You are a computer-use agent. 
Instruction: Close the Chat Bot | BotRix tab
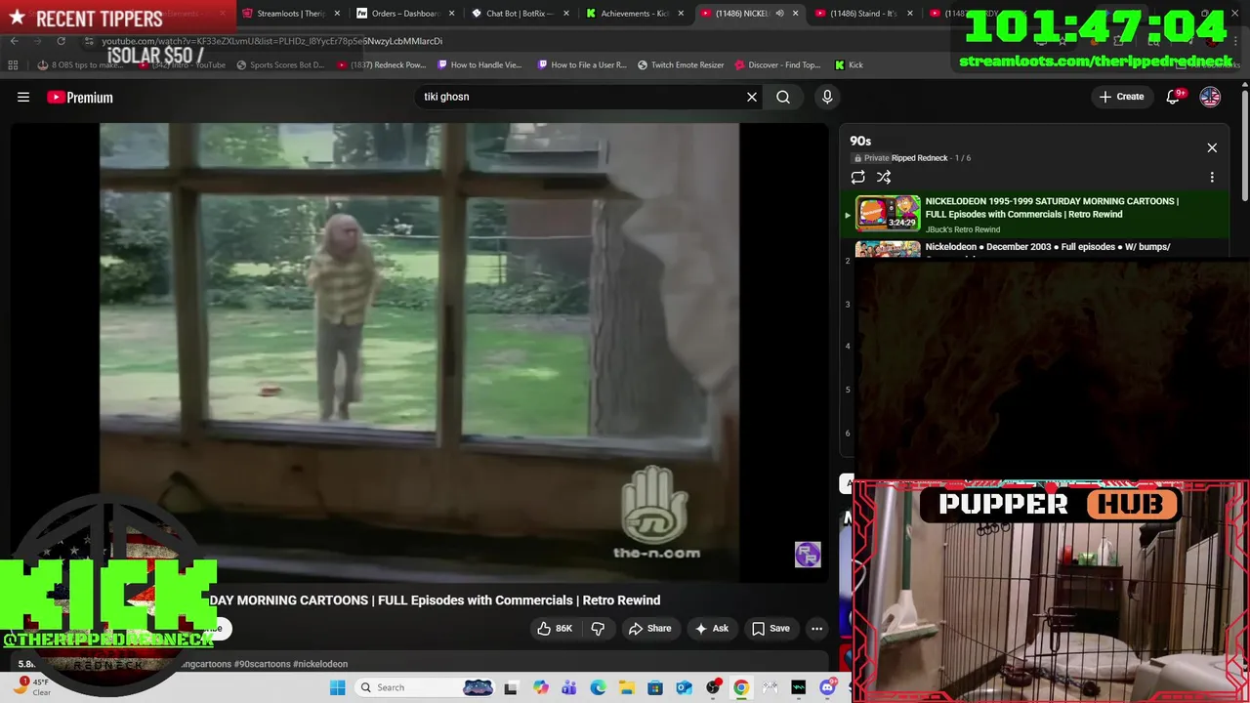click(x=567, y=14)
